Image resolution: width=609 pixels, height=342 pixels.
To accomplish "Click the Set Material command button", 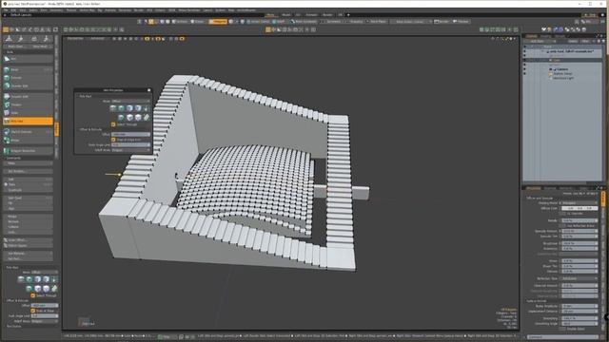I will [28, 254].
